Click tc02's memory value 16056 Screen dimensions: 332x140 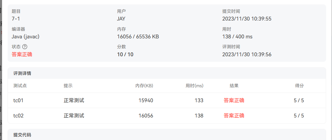pos(146,116)
